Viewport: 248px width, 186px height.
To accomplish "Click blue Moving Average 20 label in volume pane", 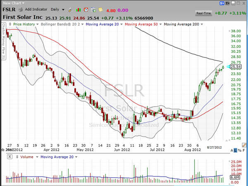I will 57,157.
